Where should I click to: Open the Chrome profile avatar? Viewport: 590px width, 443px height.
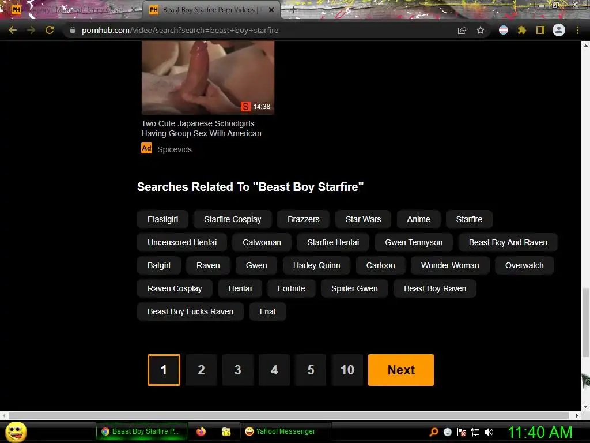click(559, 30)
